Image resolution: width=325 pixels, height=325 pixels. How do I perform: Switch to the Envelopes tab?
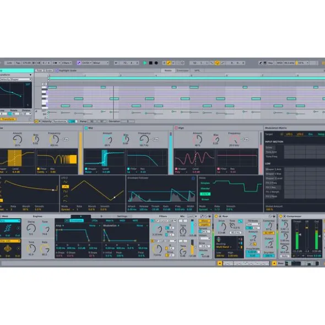tap(182, 70)
